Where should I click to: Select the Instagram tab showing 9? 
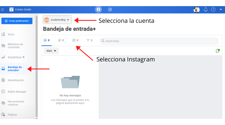(75, 40)
